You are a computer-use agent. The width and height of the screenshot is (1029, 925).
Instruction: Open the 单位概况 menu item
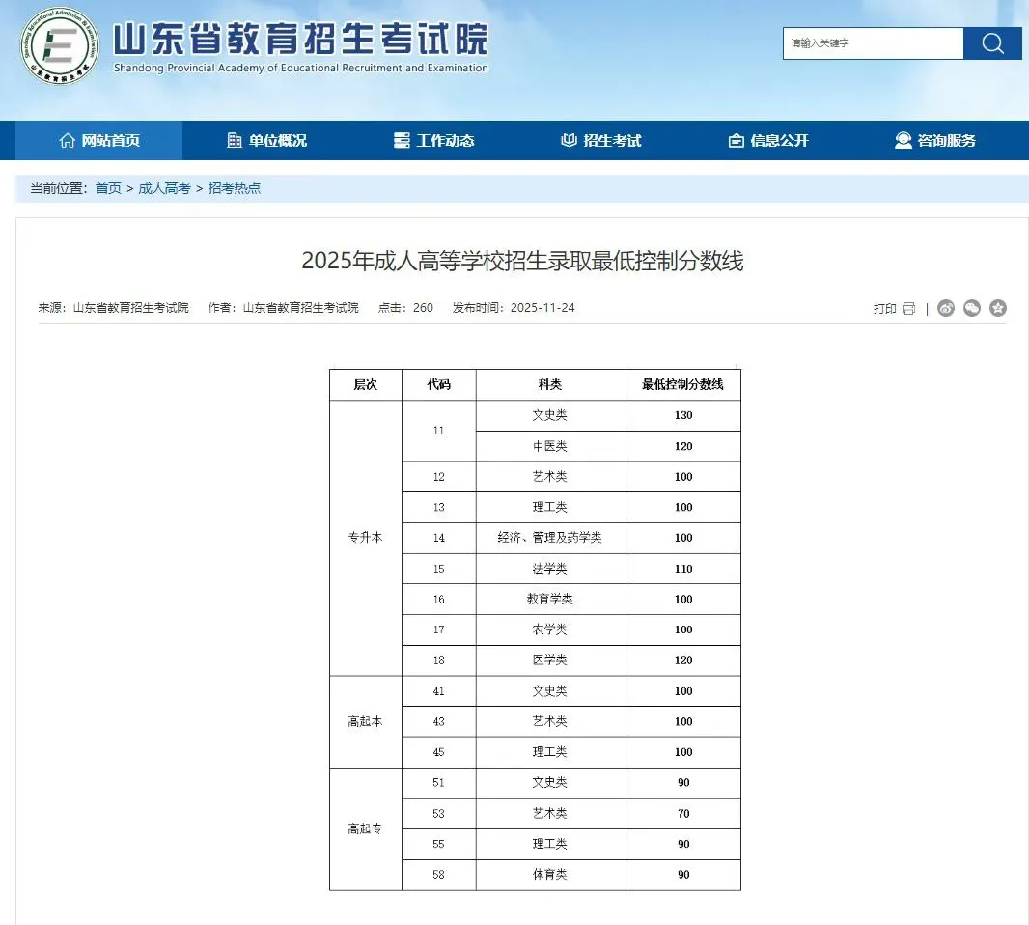pos(277,140)
